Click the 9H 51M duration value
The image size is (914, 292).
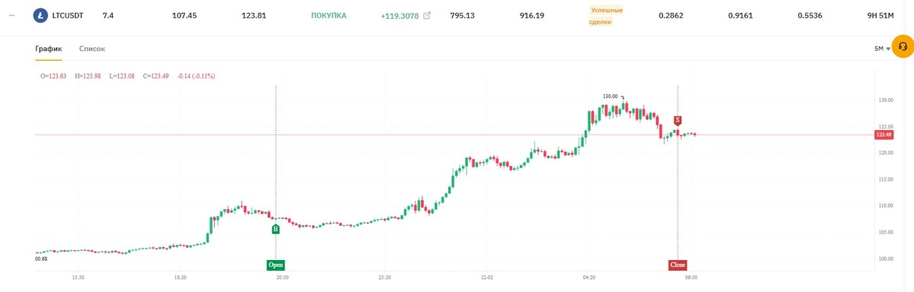pyautogui.click(x=880, y=16)
